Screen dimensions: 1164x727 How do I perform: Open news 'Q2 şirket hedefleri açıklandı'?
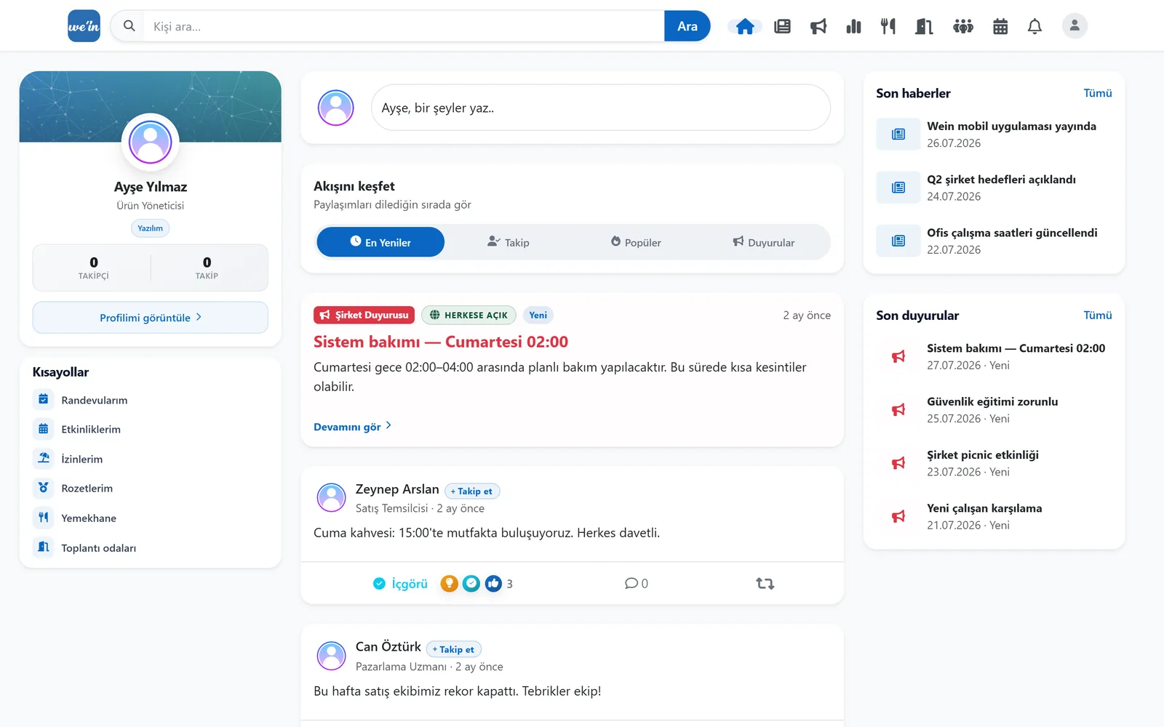tap(994, 188)
